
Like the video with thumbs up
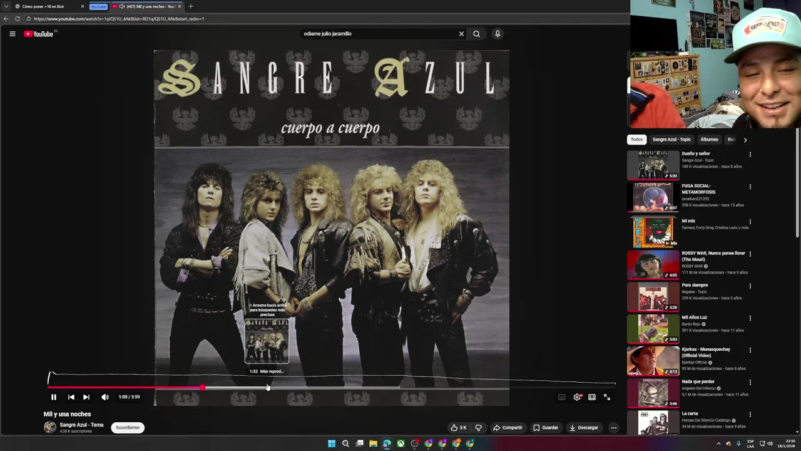click(x=459, y=428)
